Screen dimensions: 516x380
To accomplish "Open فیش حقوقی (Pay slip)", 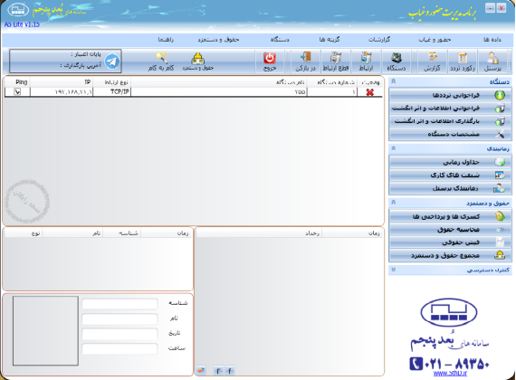I will pyautogui.click(x=450, y=242).
